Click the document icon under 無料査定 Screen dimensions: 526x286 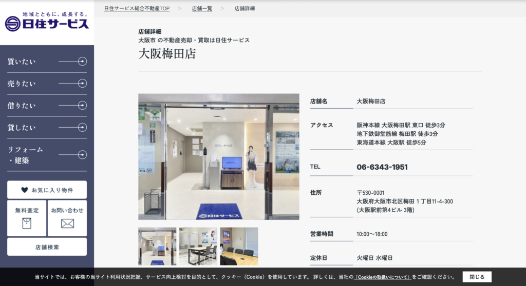point(27,223)
